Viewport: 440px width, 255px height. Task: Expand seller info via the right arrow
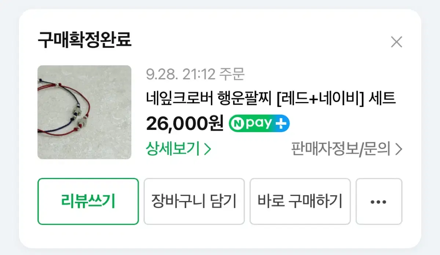398,149
